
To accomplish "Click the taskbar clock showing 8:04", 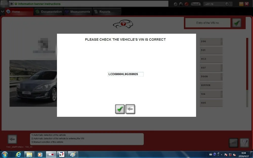I will [244, 155].
